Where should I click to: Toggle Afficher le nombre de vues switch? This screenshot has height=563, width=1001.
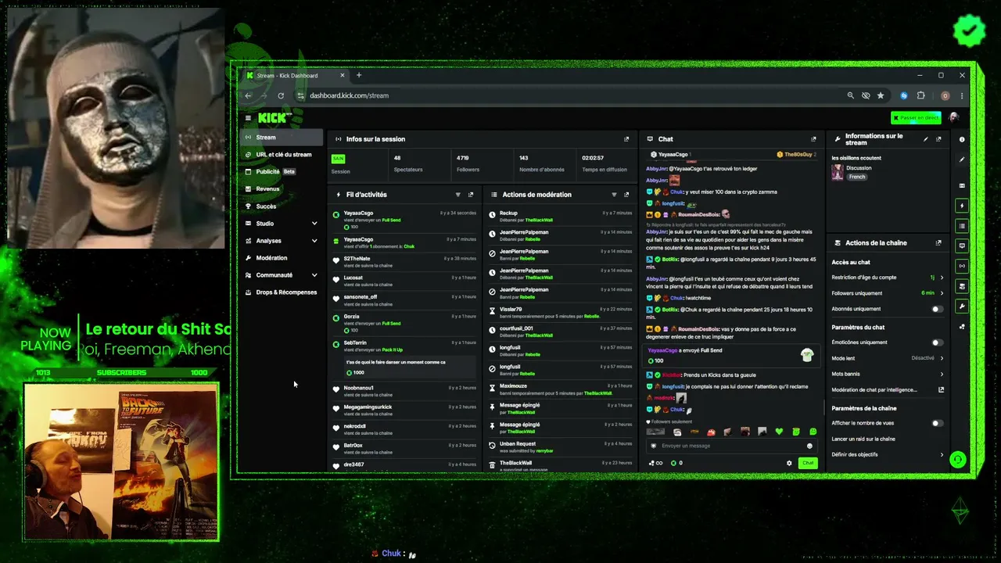coord(936,423)
